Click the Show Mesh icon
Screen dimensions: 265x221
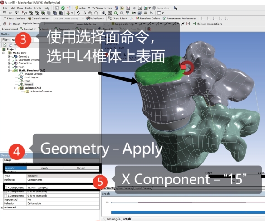point(110,19)
